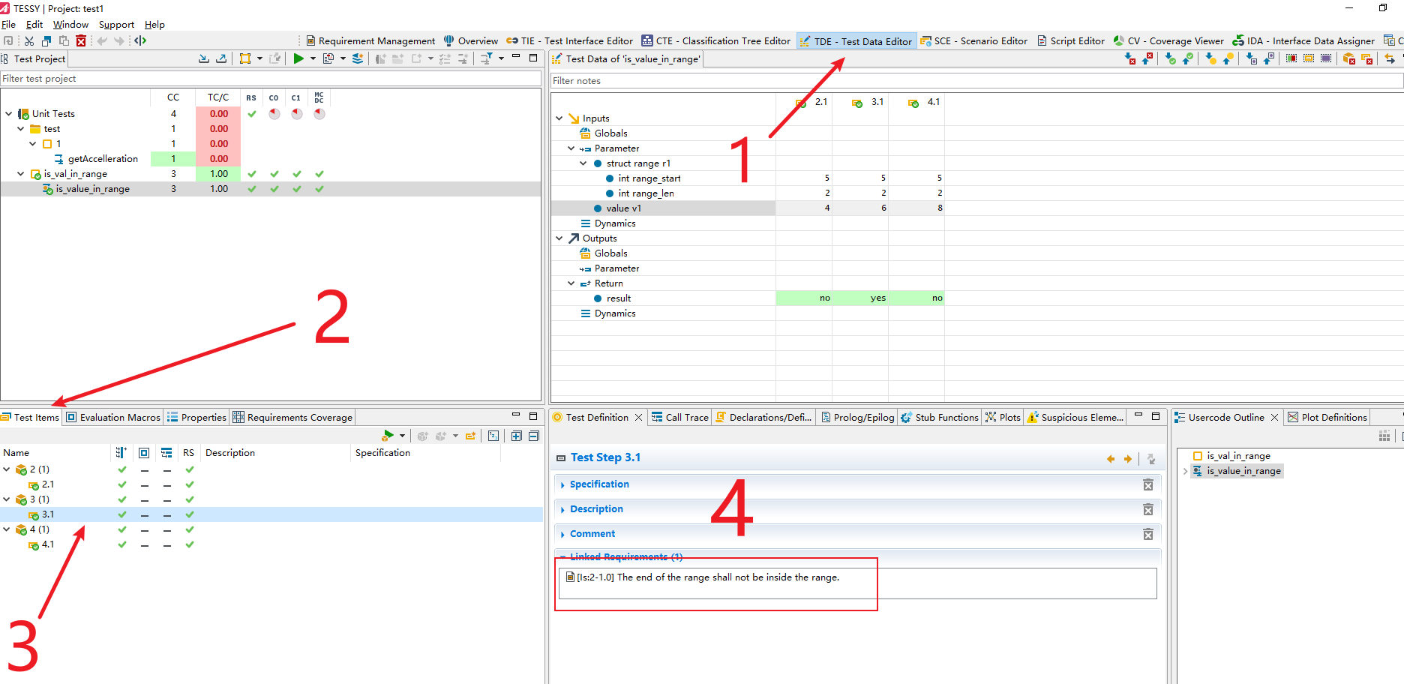Click the Generate Report document icon

pos(328,58)
